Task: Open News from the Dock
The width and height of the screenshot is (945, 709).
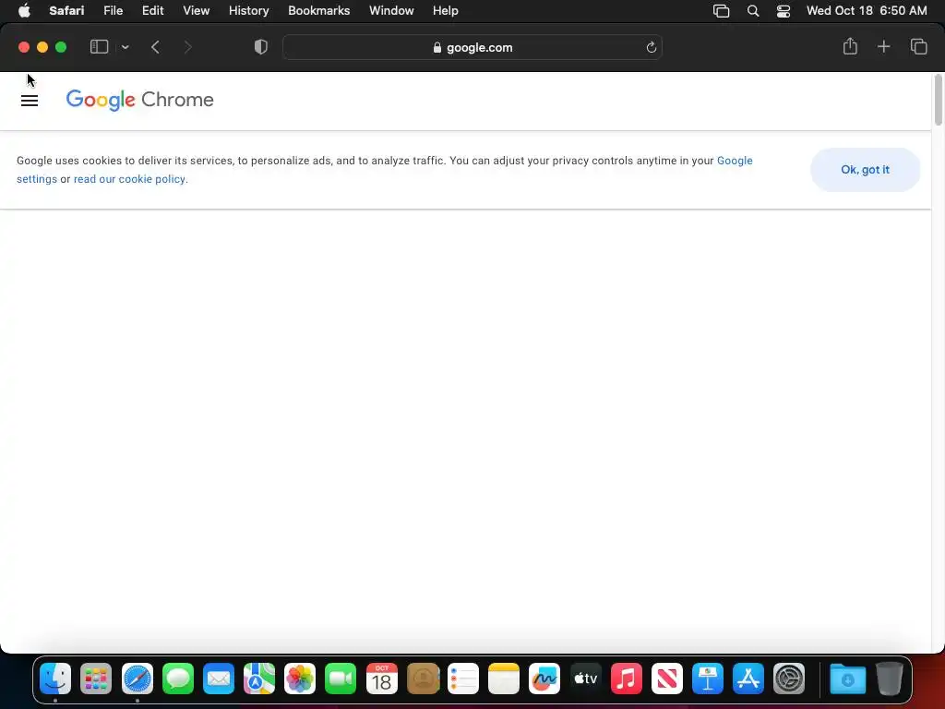Action: tap(666, 679)
